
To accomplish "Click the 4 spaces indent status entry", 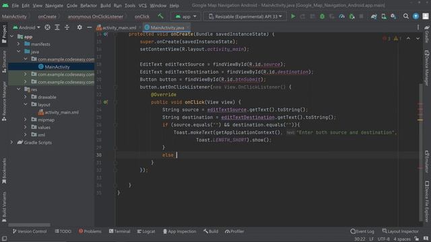I will click(402, 239).
